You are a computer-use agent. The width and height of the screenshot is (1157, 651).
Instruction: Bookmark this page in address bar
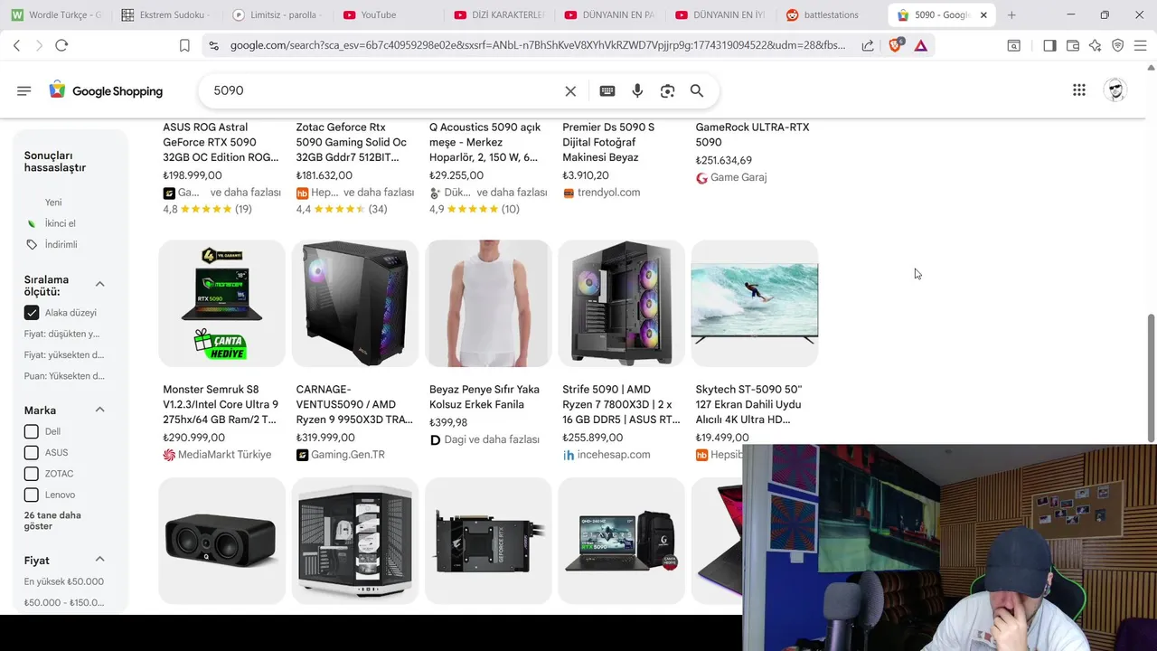tap(184, 45)
